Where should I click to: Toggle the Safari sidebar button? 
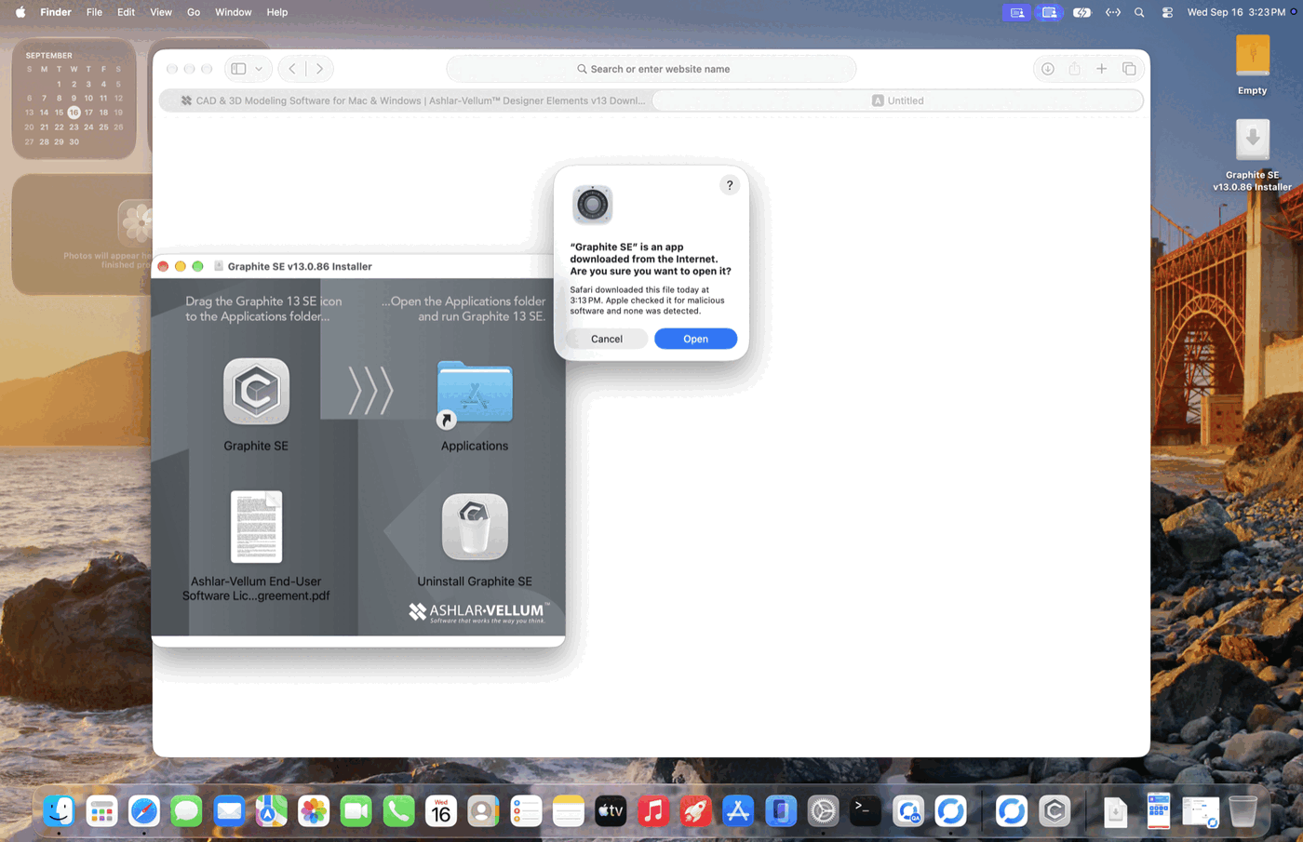pos(239,69)
